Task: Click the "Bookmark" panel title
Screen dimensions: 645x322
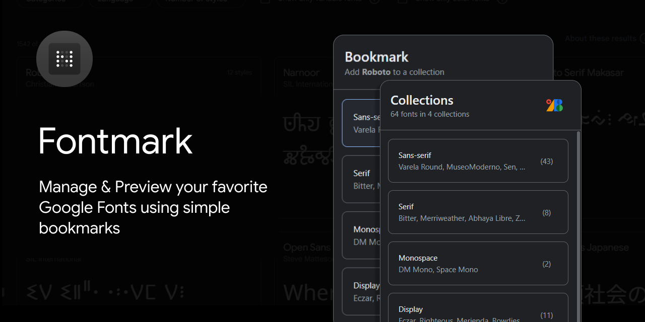Action: pos(376,57)
